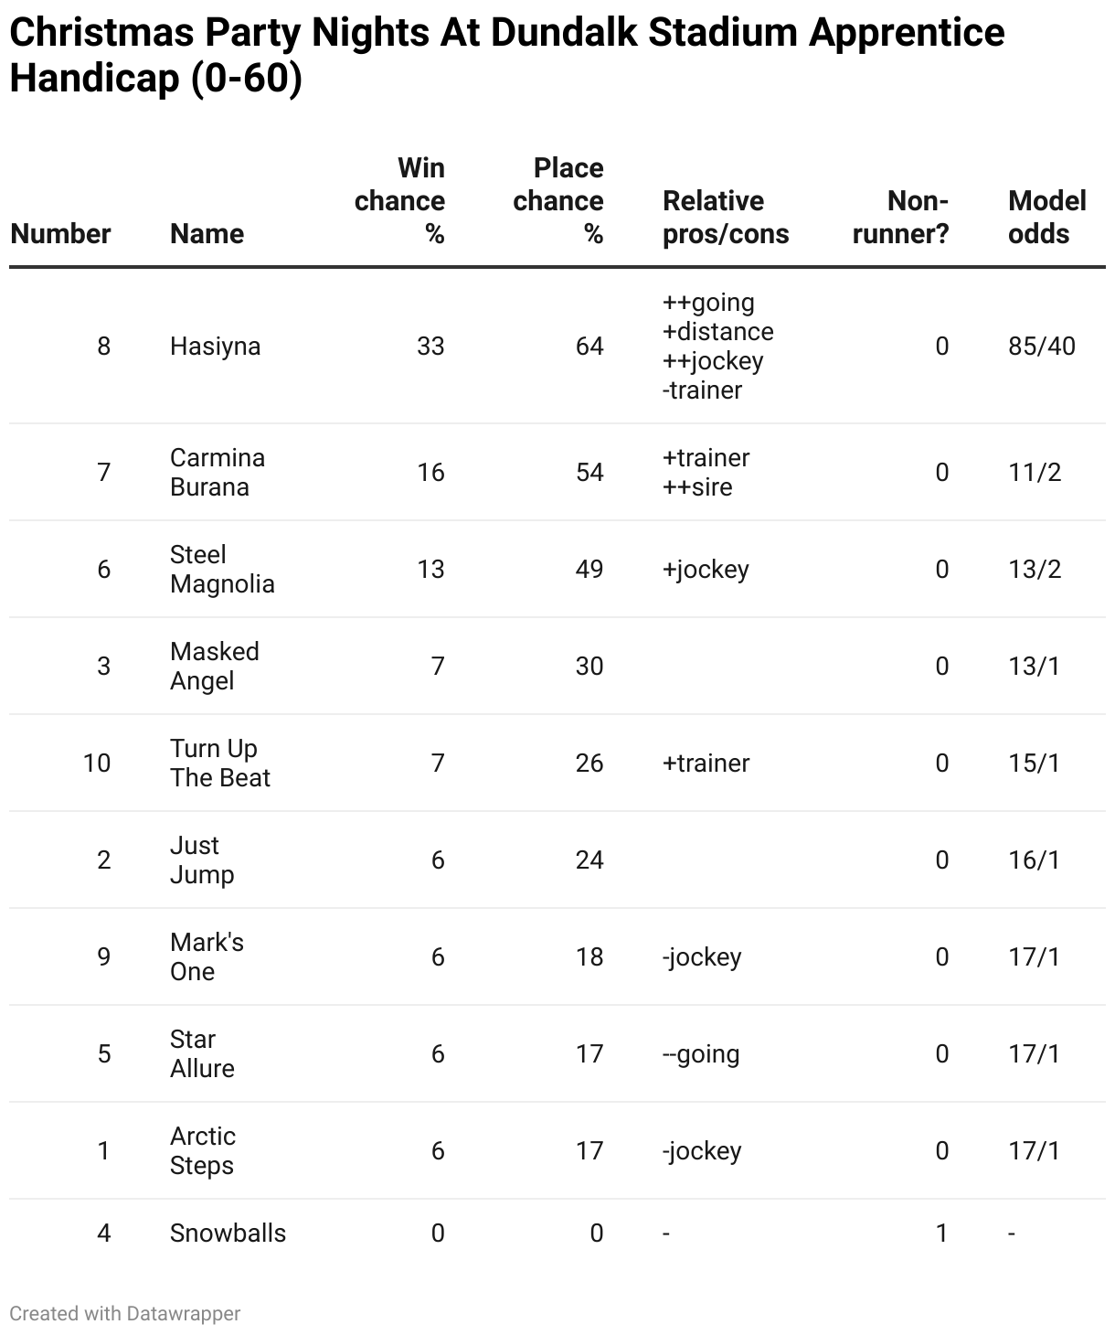Select the Hasiyna horse name
This screenshot has height=1335, width=1115.
point(215,347)
